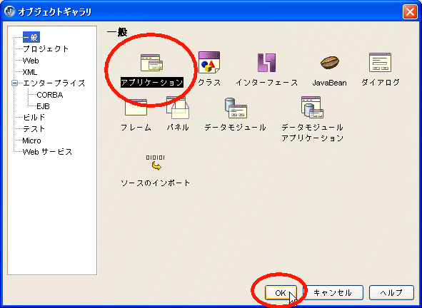
Task: Select the クラス icon
Action: (209, 62)
